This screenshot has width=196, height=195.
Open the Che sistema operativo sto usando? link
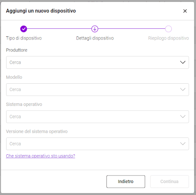tap(41, 156)
